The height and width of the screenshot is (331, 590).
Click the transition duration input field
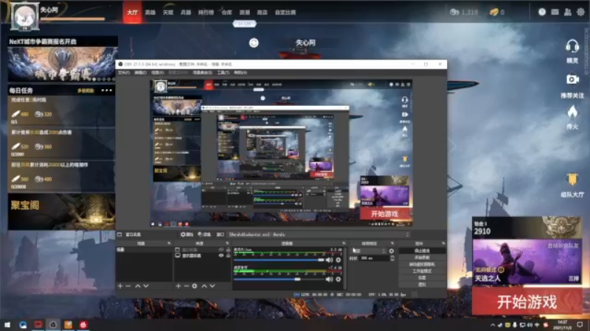[374, 258]
